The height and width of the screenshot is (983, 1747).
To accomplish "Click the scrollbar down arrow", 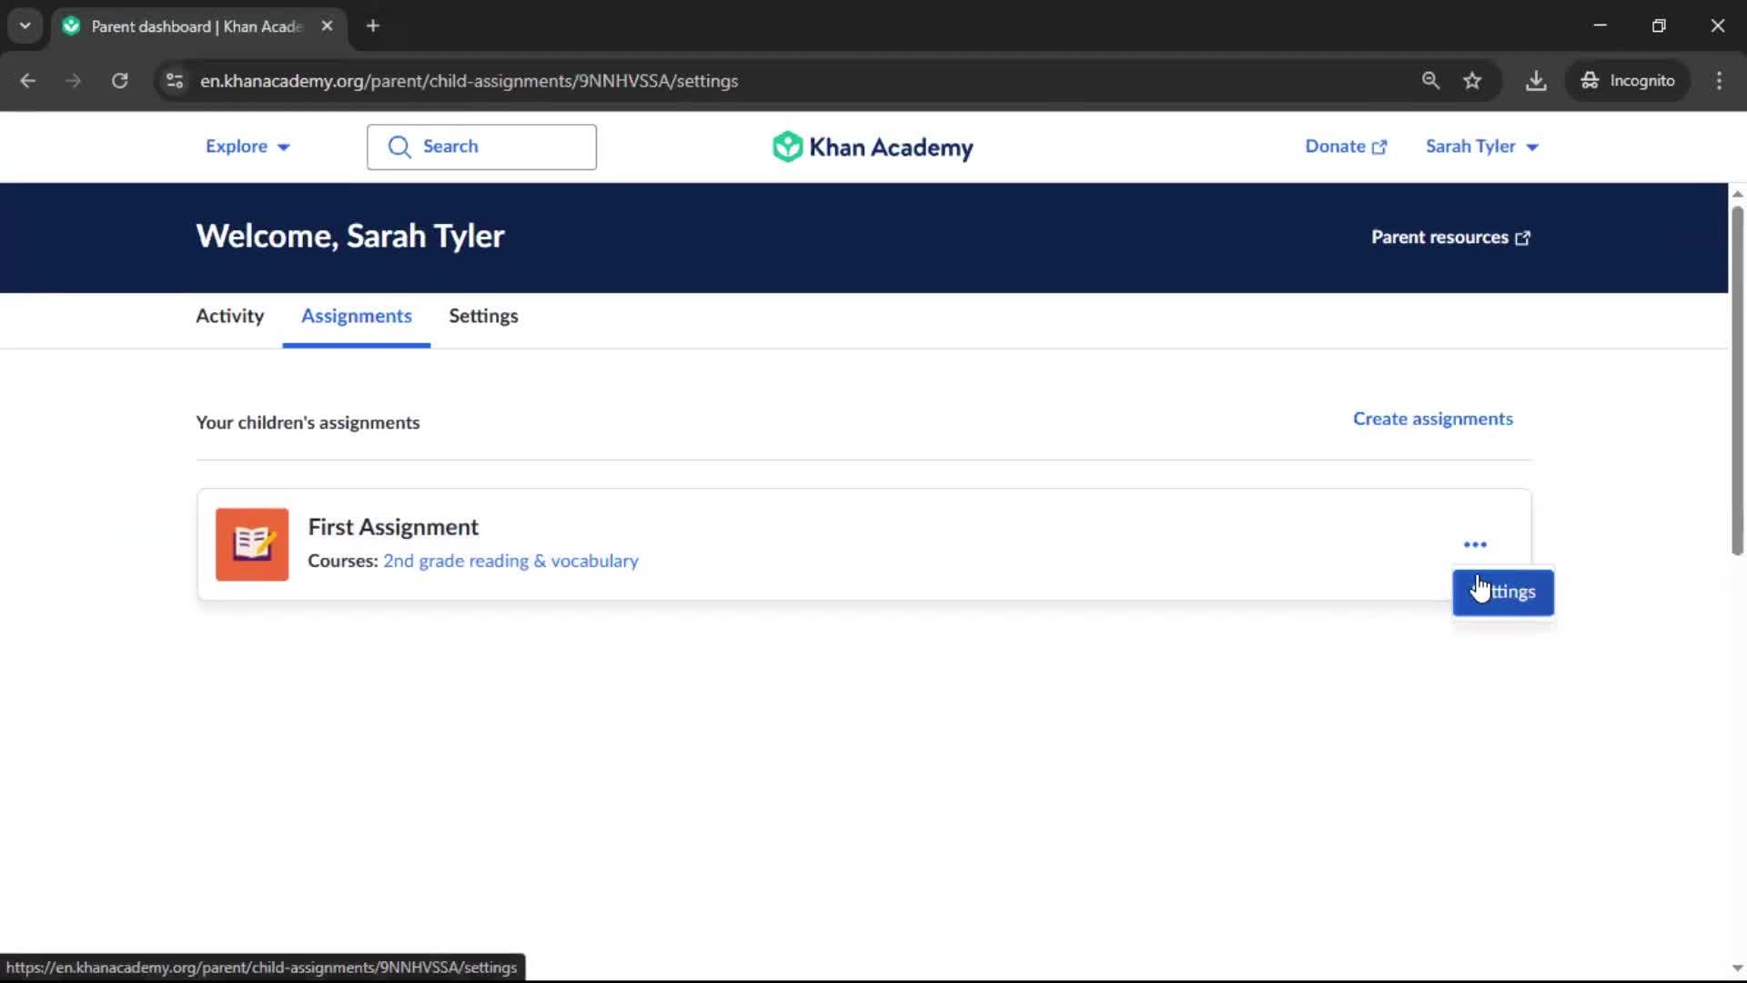I will tap(1737, 968).
